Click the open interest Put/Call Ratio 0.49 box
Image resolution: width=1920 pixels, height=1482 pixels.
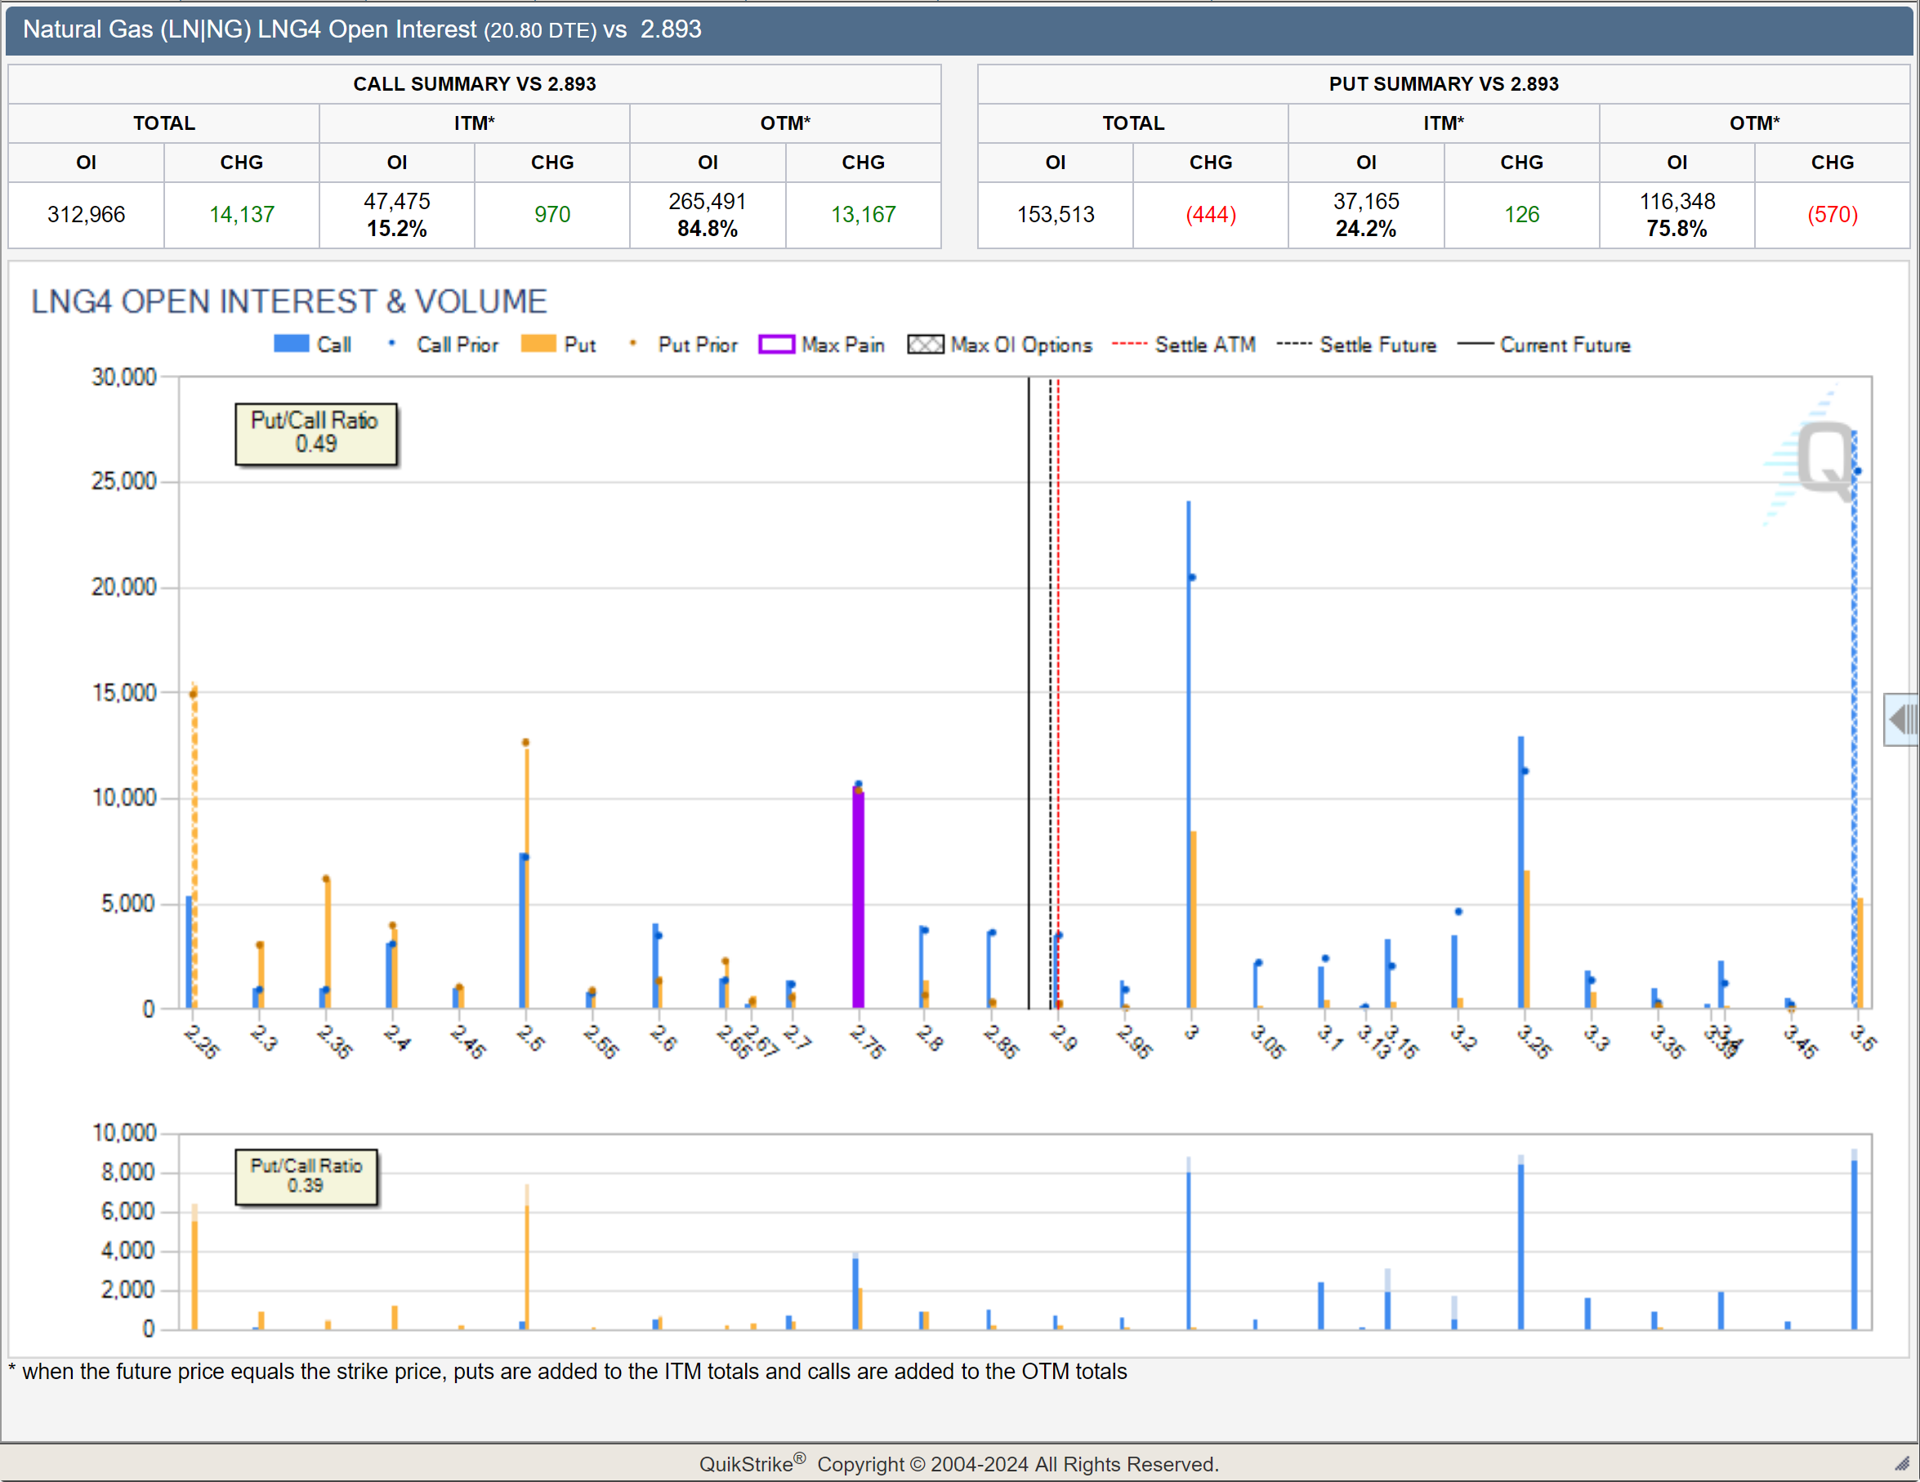[x=315, y=433]
